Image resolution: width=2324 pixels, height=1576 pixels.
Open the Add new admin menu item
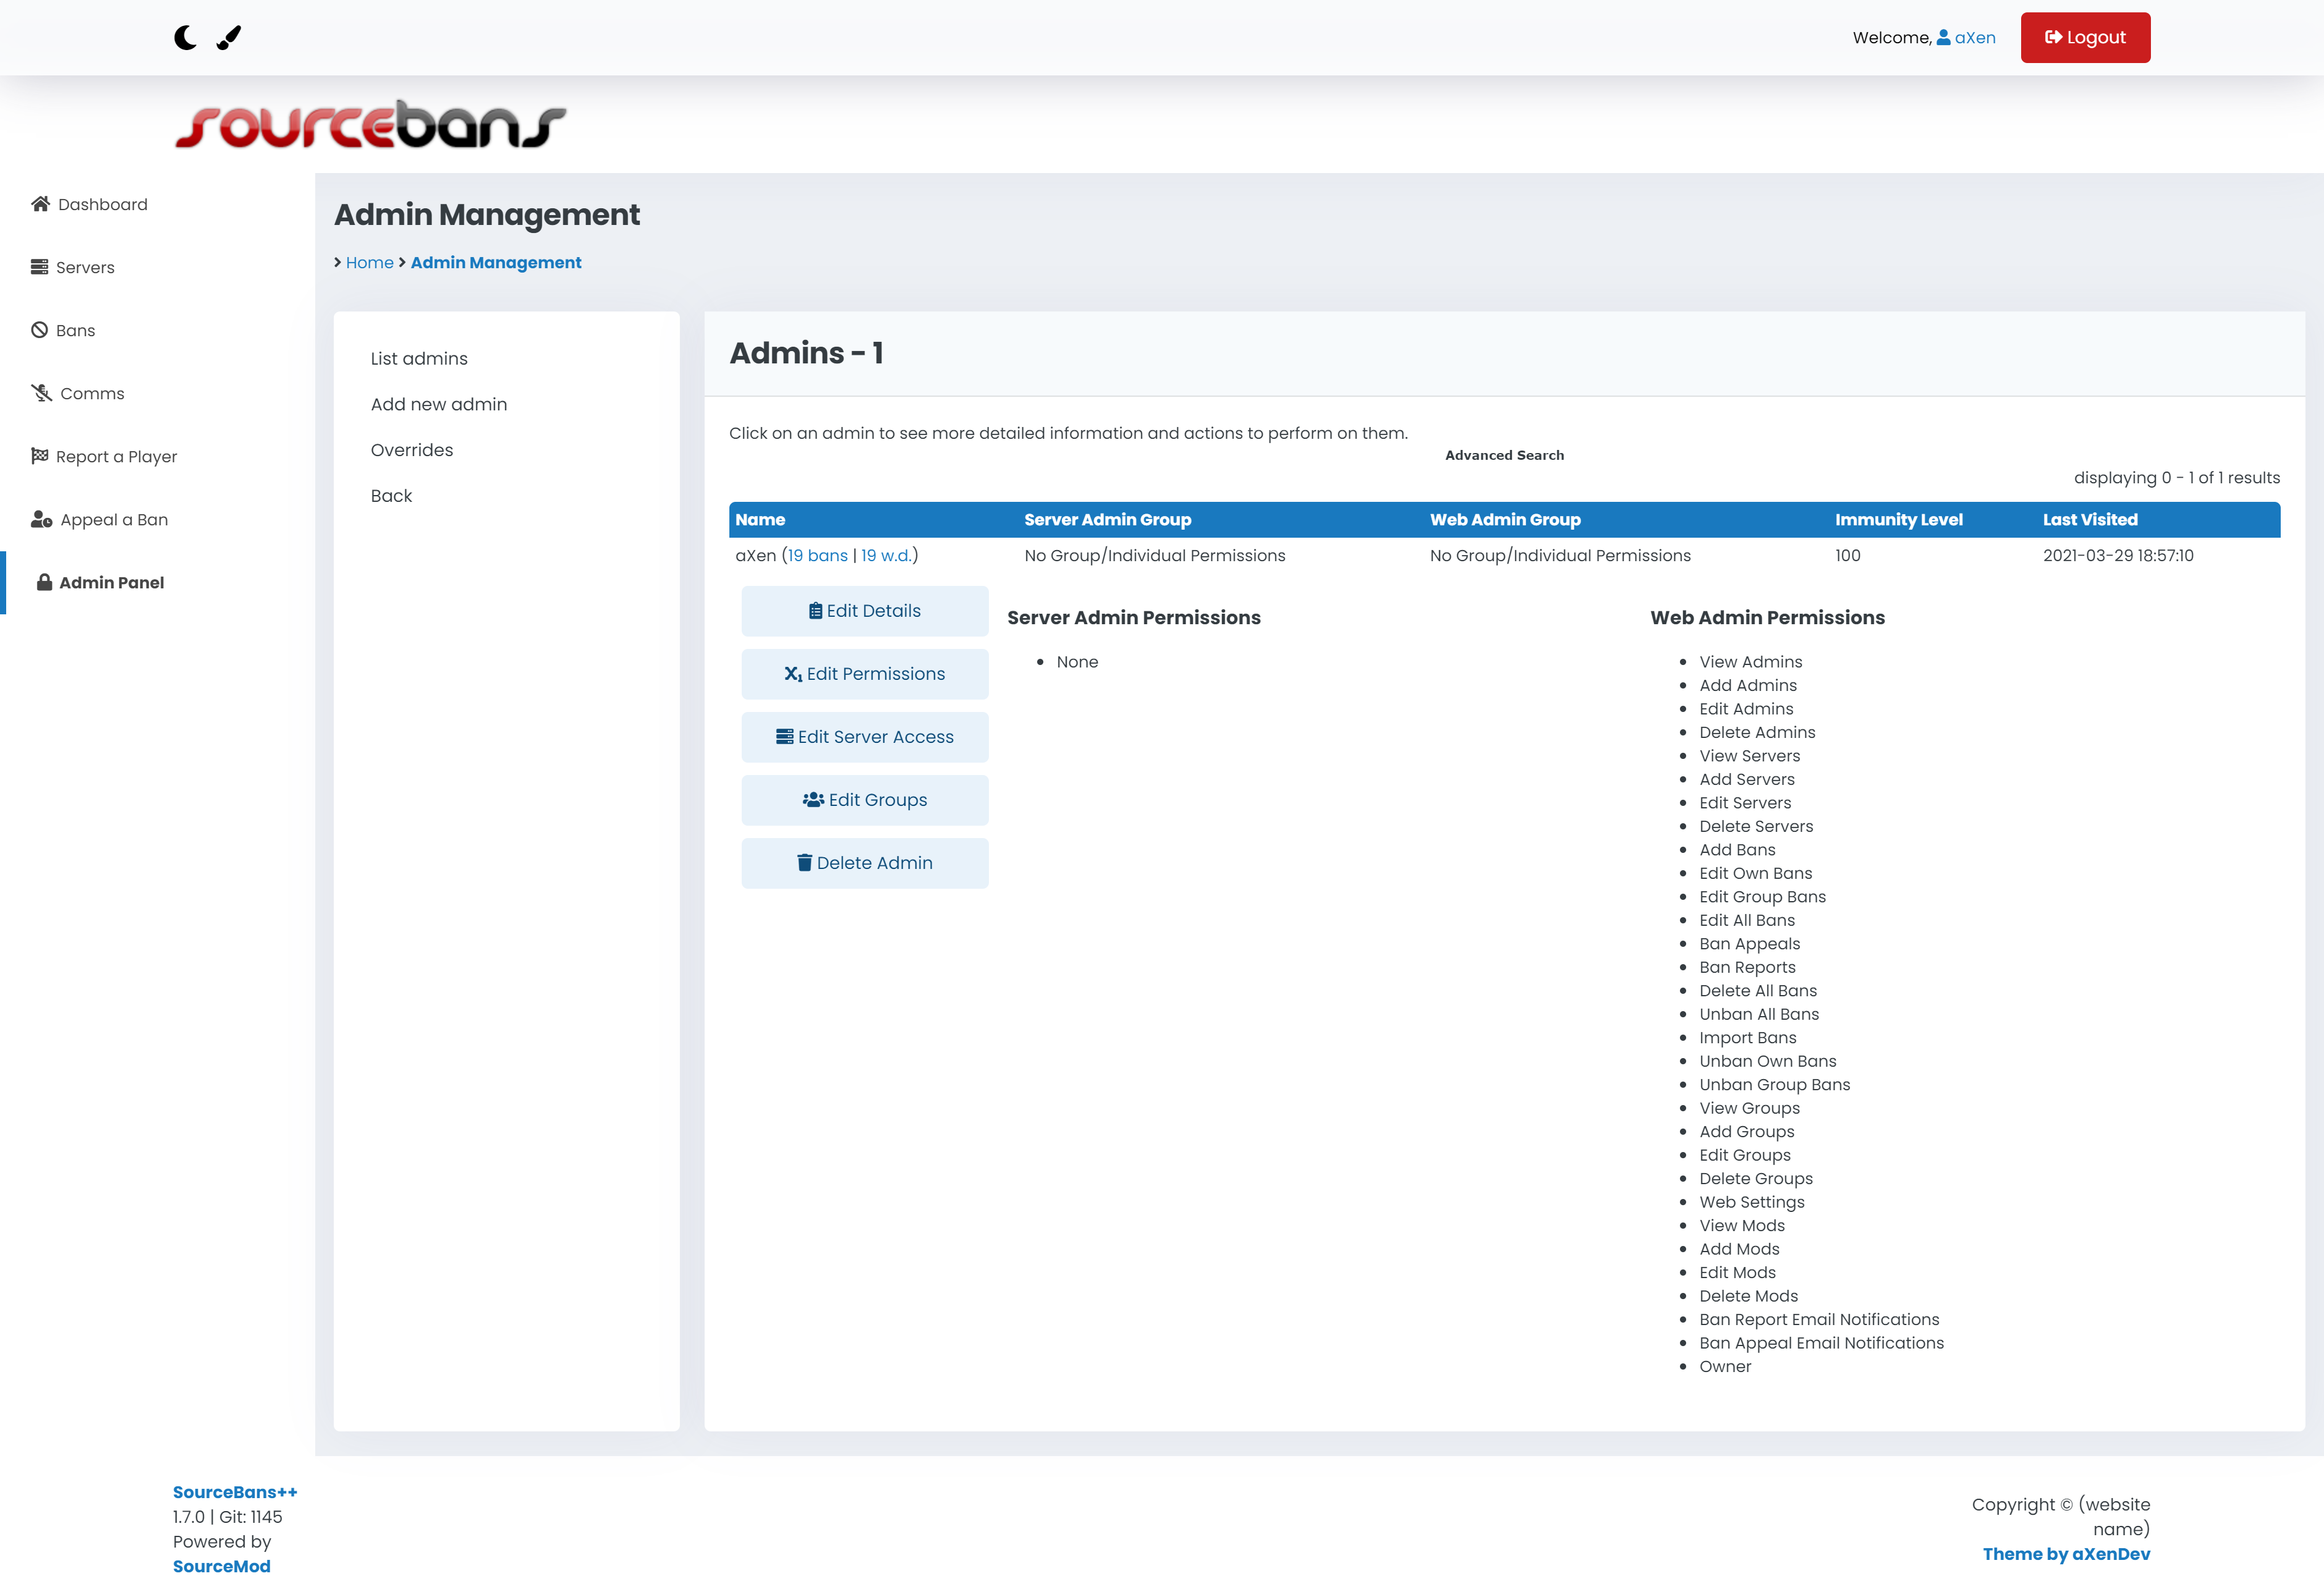tap(438, 404)
